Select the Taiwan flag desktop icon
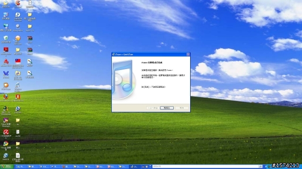Viewport: 302px width, 169px height. click(18, 63)
